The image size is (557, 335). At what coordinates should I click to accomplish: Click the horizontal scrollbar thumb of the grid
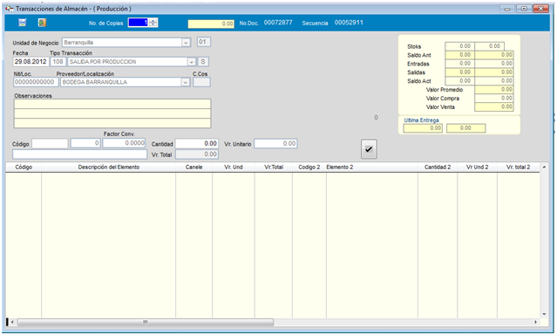click(146, 322)
